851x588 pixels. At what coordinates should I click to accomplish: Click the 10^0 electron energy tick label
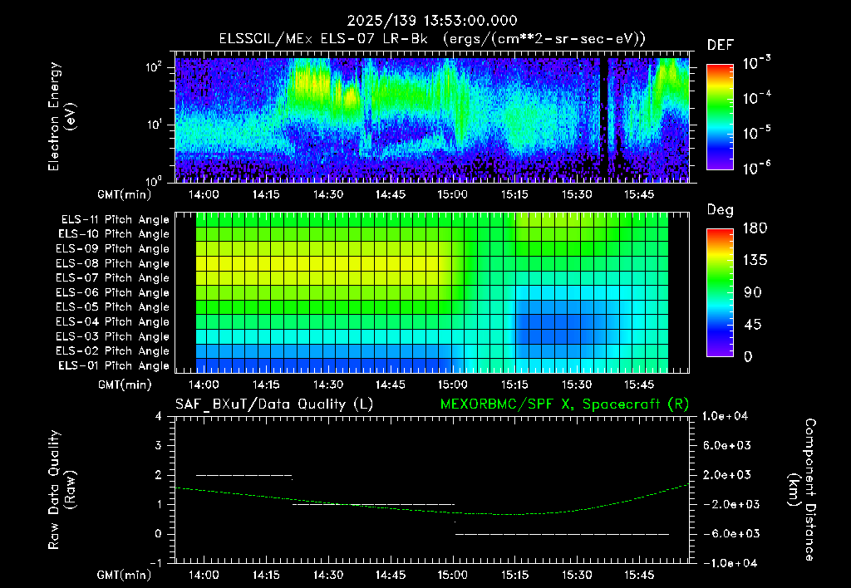pyautogui.click(x=154, y=180)
